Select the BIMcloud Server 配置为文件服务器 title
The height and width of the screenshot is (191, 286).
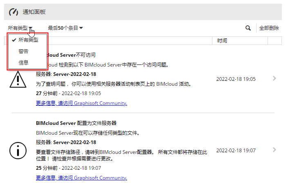(x=76, y=123)
